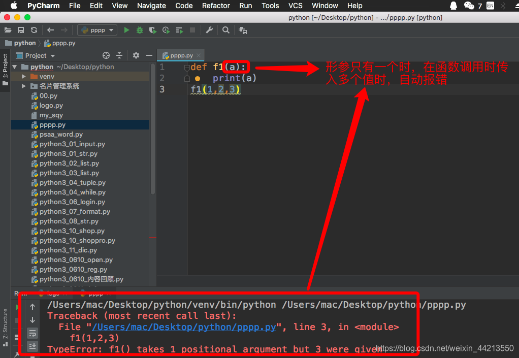Image resolution: width=519 pixels, height=358 pixels.
Task: Select python3_0610_reg.py file
Action: tap(73, 270)
